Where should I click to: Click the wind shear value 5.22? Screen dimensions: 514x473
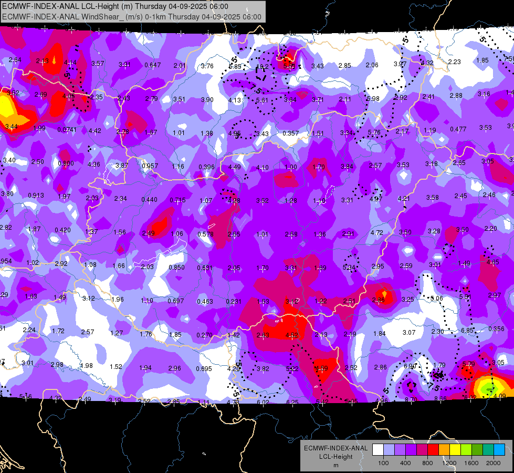coord(292,368)
